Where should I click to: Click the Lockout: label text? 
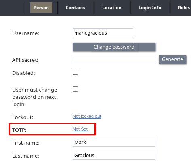coord(23,117)
